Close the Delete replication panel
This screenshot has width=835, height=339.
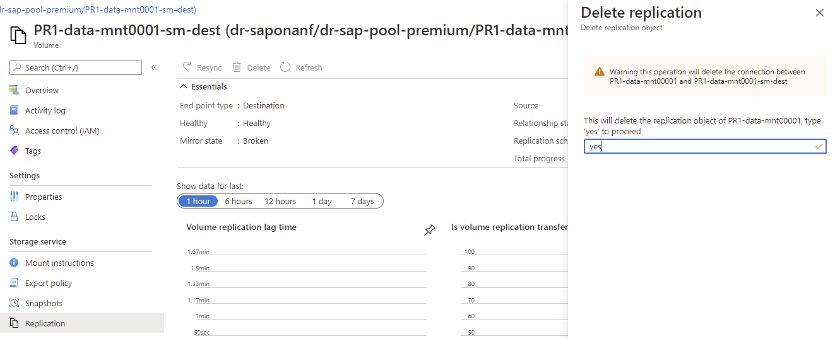pos(820,13)
